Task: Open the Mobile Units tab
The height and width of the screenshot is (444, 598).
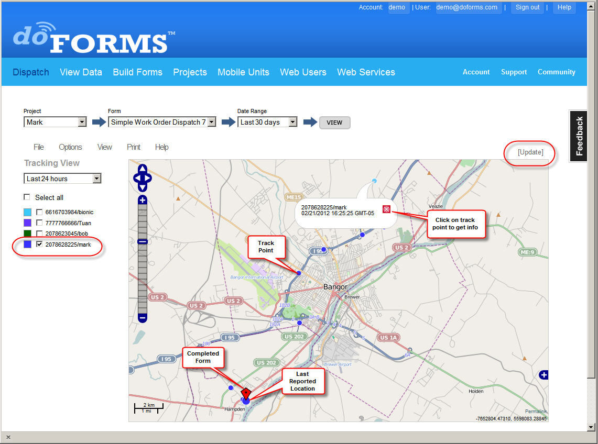Action: 243,72
